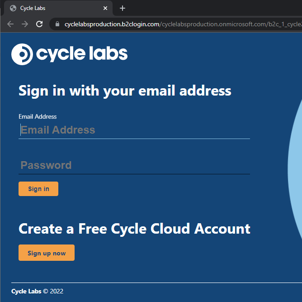Click the padlock site security icon

[x=57, y=24]
